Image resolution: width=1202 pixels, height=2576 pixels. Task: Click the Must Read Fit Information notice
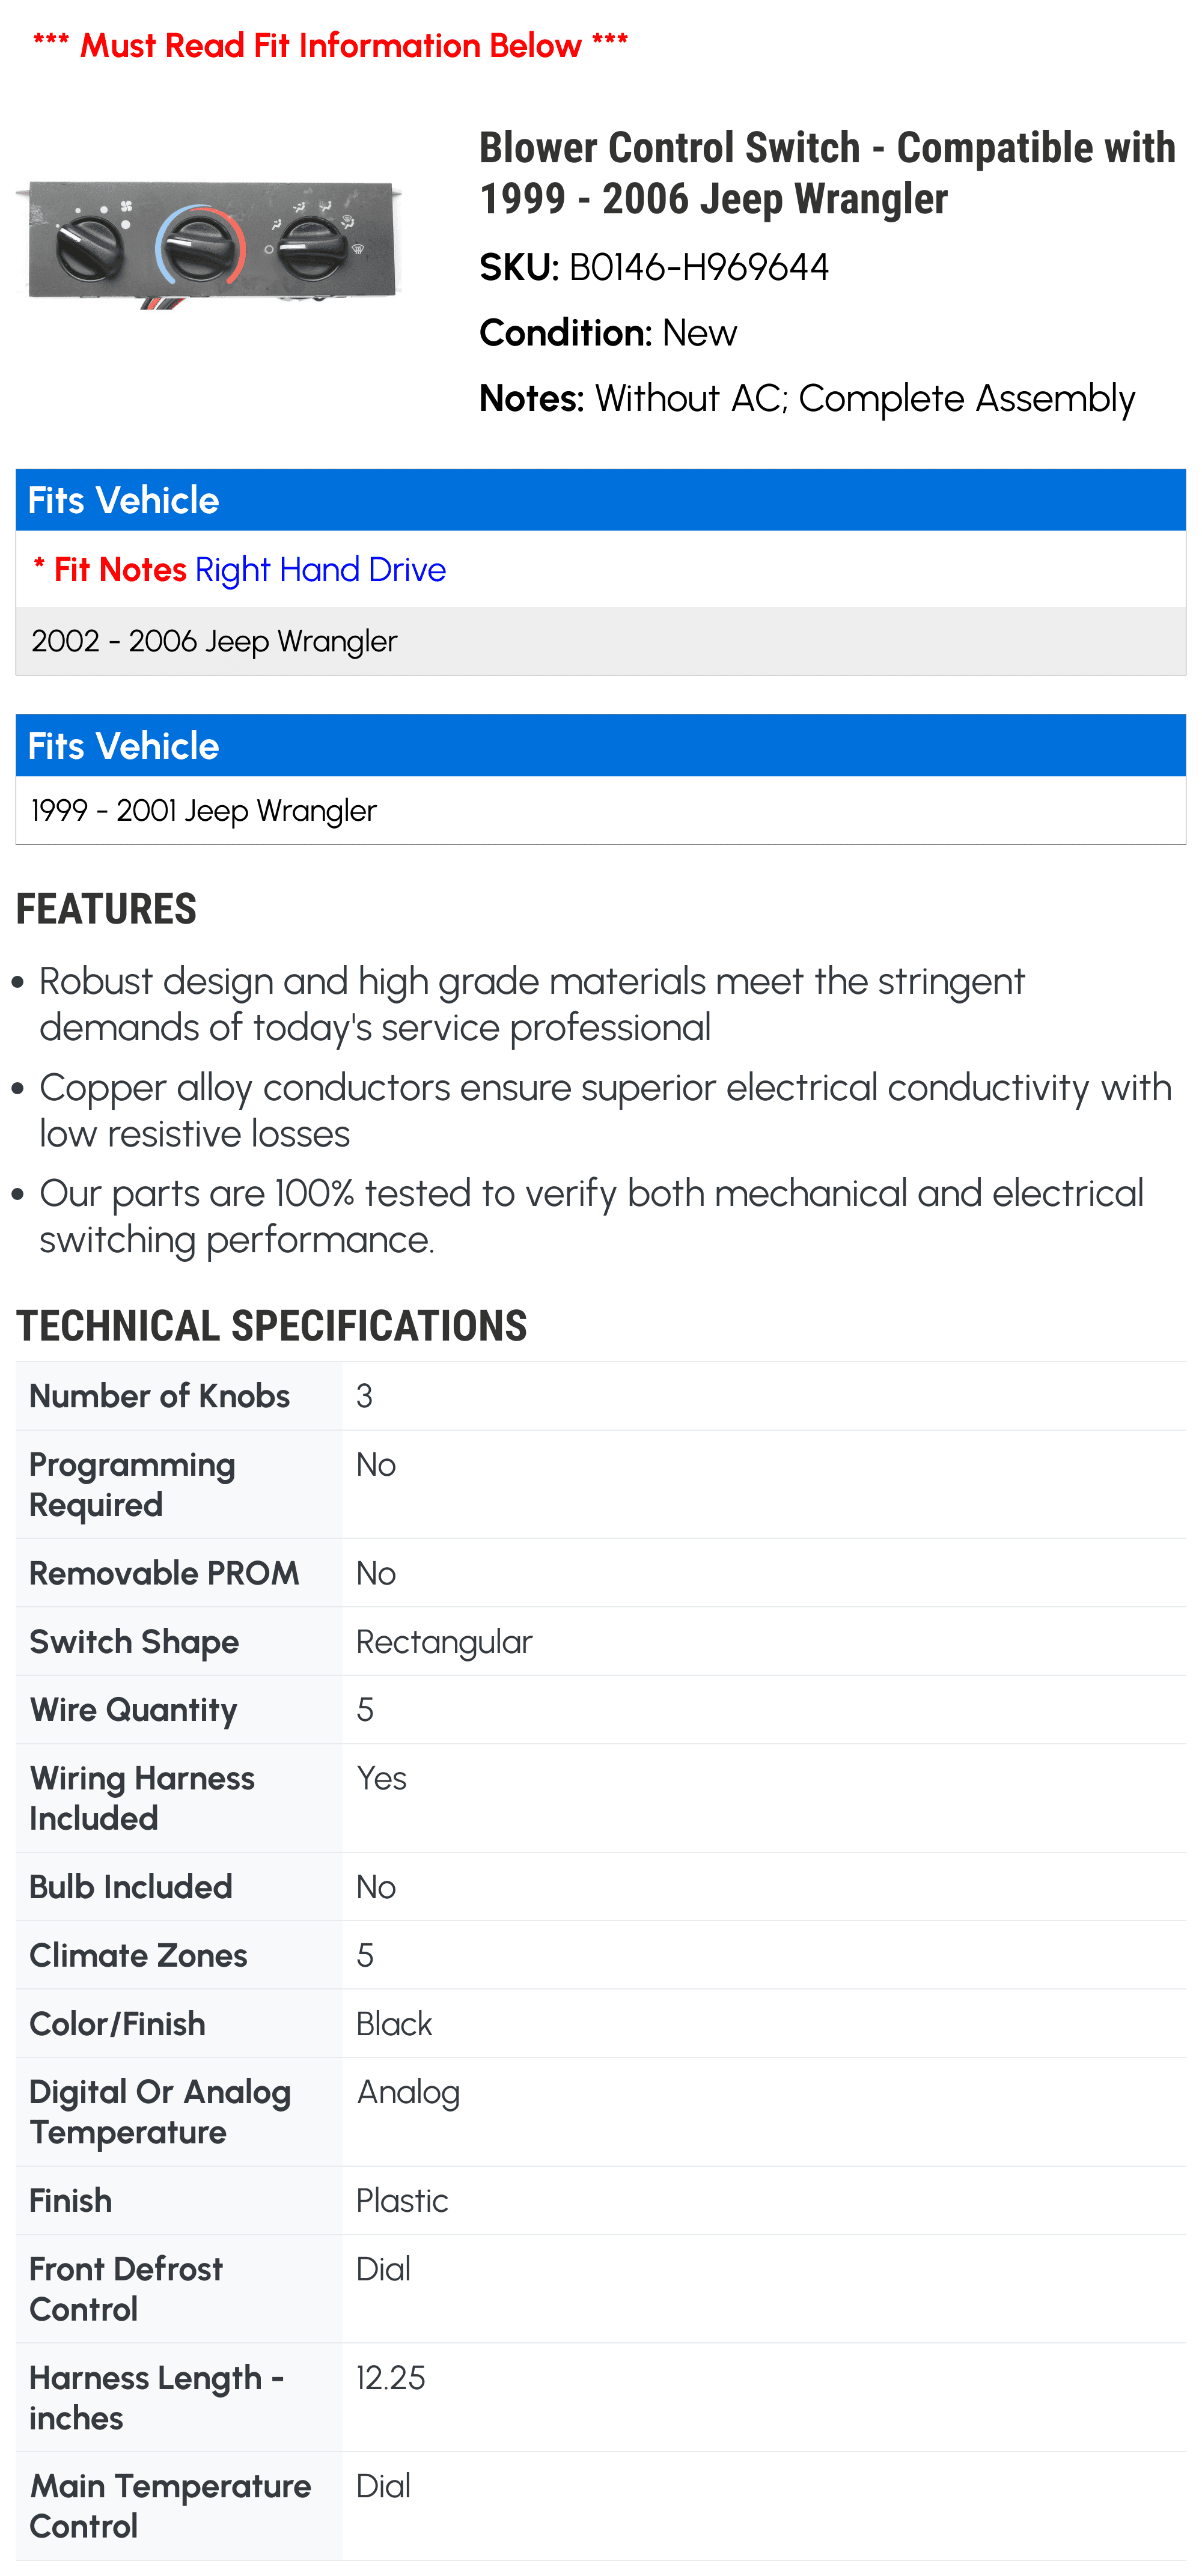click(x=330, y=45)
